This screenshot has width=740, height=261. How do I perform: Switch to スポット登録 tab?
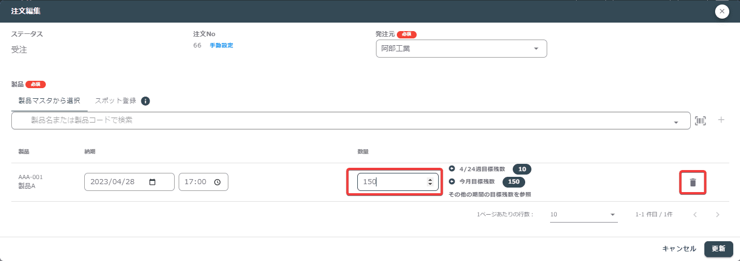pos(115,101)
